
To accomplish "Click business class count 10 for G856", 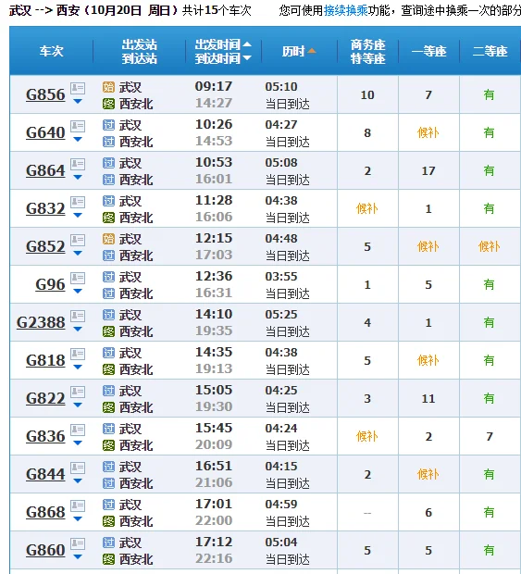I will tap(367, 95).
